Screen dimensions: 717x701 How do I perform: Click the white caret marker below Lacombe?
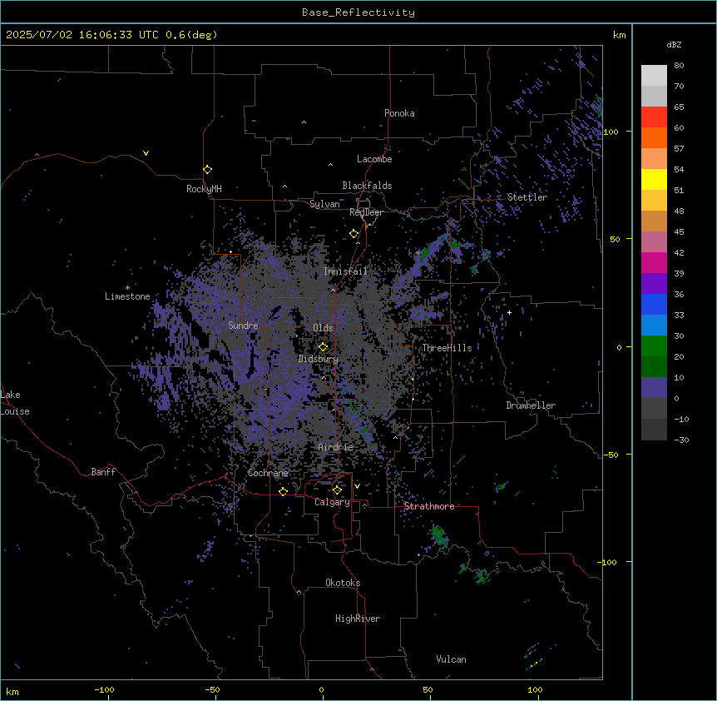(x=330, y=165)
